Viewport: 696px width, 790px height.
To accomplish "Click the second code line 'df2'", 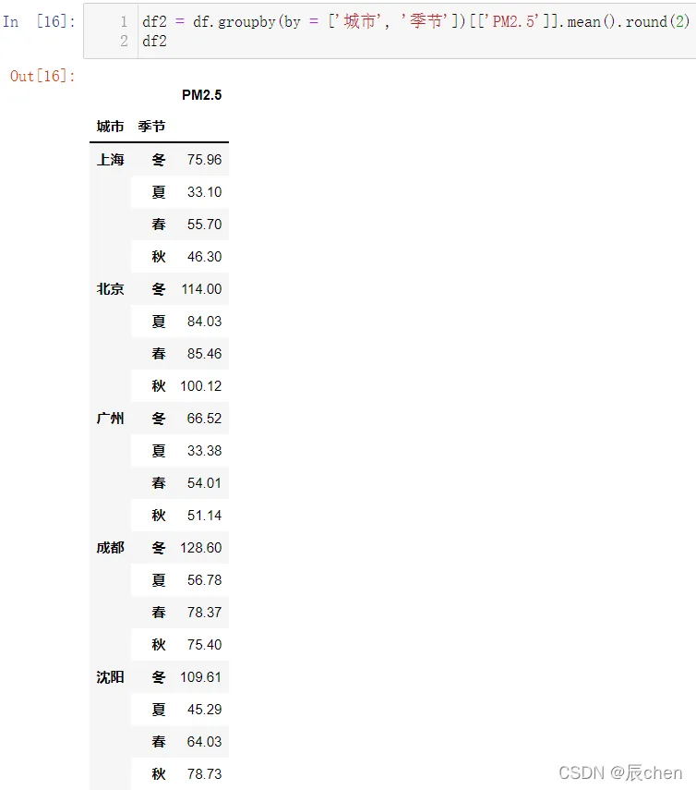I will click(155, 41).
